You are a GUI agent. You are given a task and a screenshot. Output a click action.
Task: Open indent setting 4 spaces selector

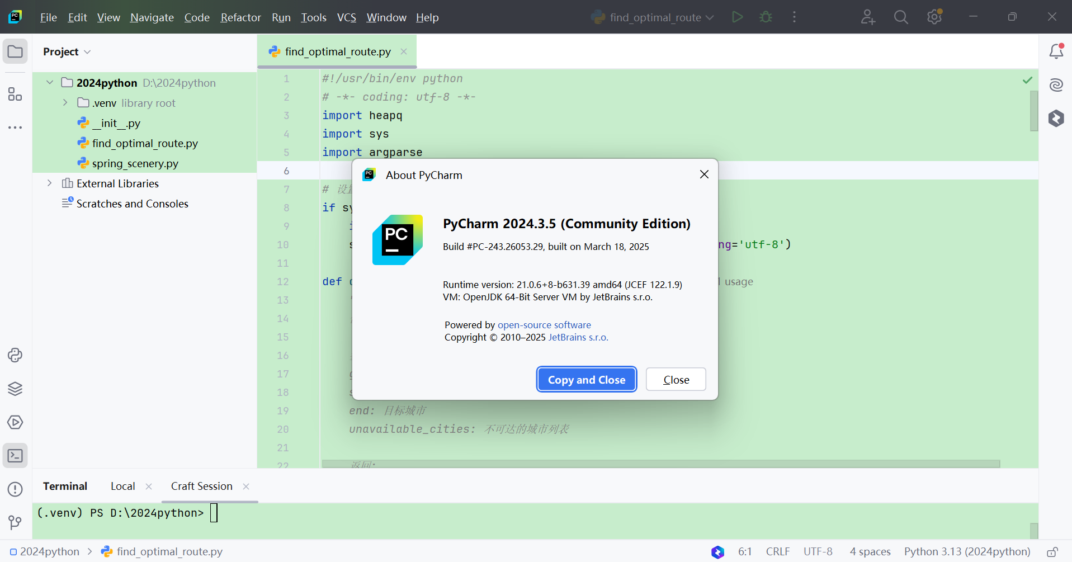point(870,552)
